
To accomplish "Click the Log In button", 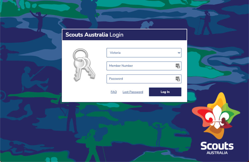I will click(x=165, y=92).
